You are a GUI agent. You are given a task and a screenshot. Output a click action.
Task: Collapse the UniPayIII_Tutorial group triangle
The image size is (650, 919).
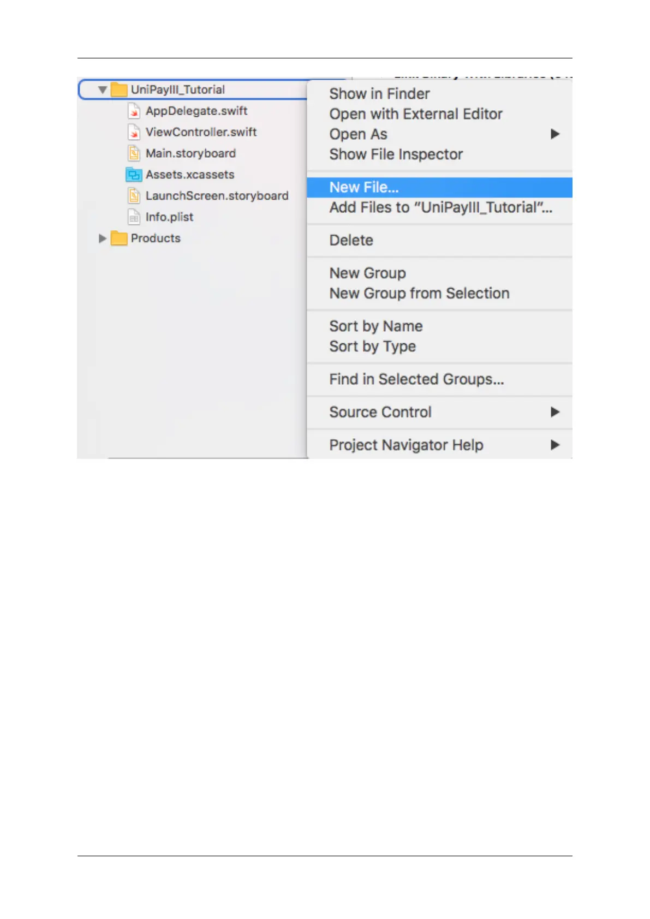(103, 89)
